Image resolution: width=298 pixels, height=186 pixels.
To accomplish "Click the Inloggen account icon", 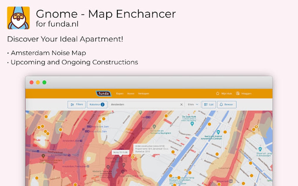I will tap(238, 93).
